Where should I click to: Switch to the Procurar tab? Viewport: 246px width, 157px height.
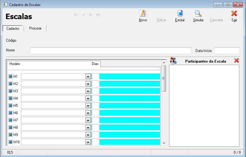pos(35,28)
